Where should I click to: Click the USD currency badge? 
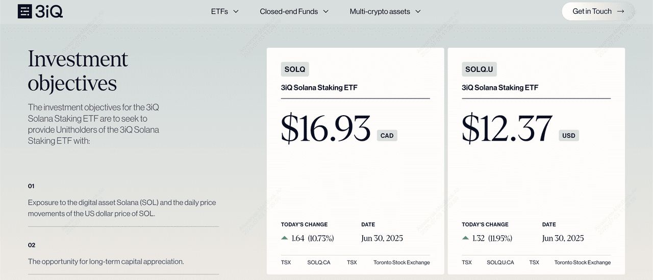point(568,136)
